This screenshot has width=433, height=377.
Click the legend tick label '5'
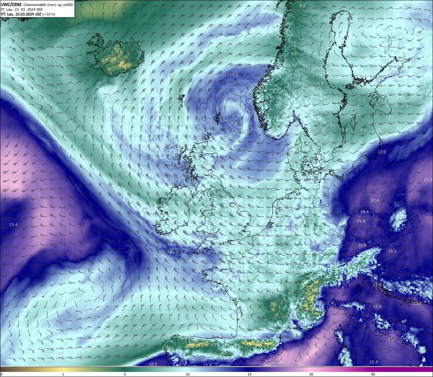coord(125,374)
